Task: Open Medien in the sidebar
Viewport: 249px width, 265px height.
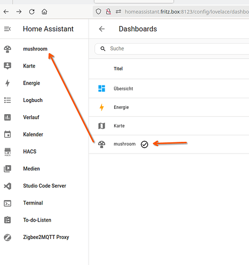Action: click(31, 169)
